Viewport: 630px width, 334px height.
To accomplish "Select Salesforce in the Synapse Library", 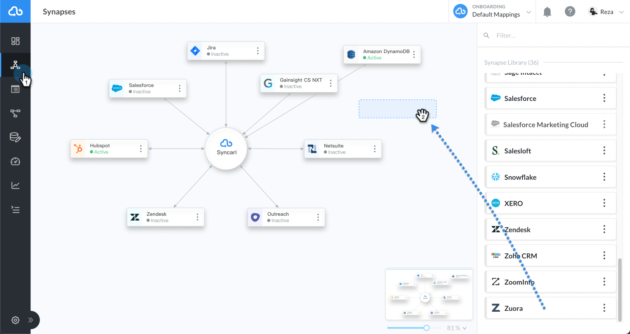I will [550, 98].
